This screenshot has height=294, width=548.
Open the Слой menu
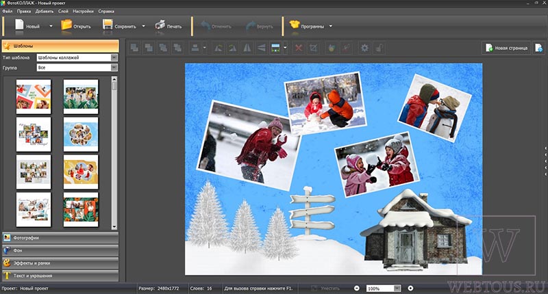(63, 11)
